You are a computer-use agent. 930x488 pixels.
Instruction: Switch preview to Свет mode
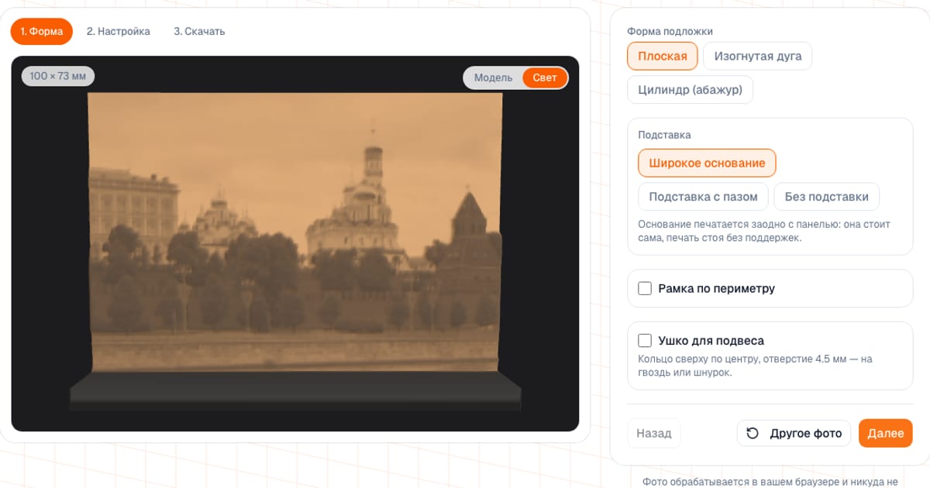(545, 77)
